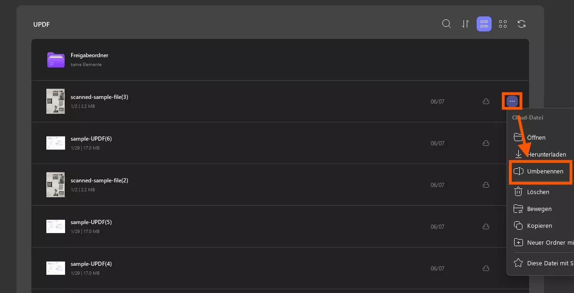Click cloud status icon for sample-UPDF(4)

(486, 268)
